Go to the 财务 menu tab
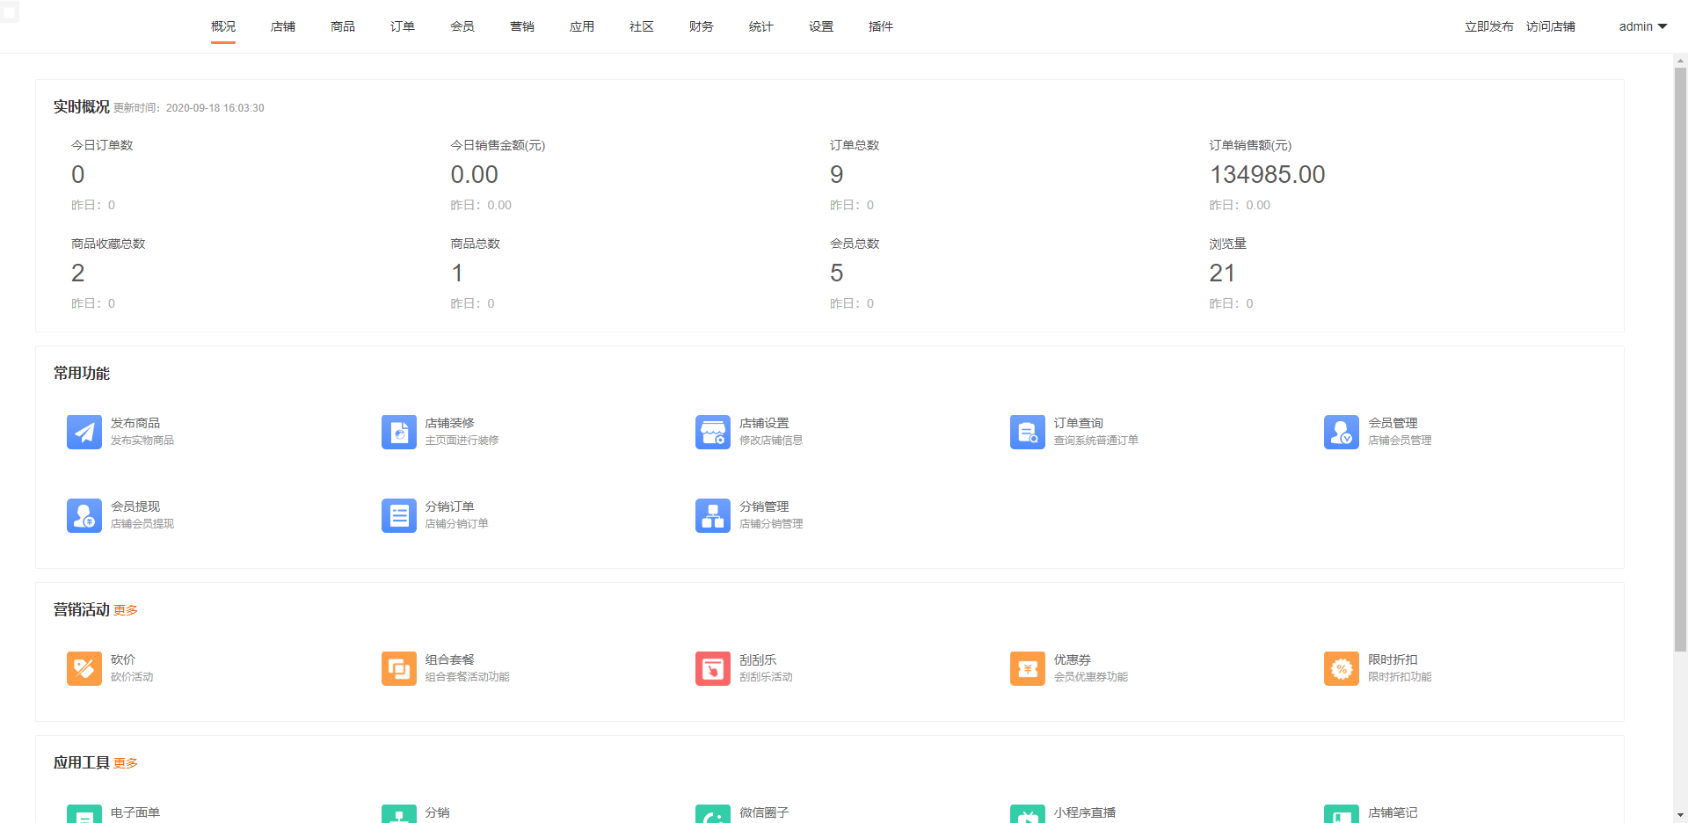The width and height of the screenshot is (1688, 823). click(702, 26)
